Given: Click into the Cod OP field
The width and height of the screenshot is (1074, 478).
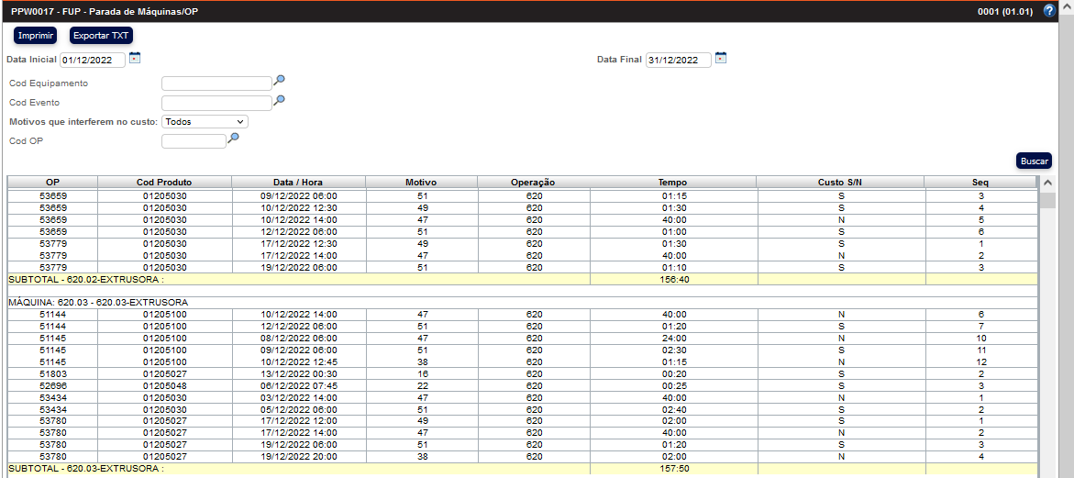Looking at the screenshot, I should point(194,141).
